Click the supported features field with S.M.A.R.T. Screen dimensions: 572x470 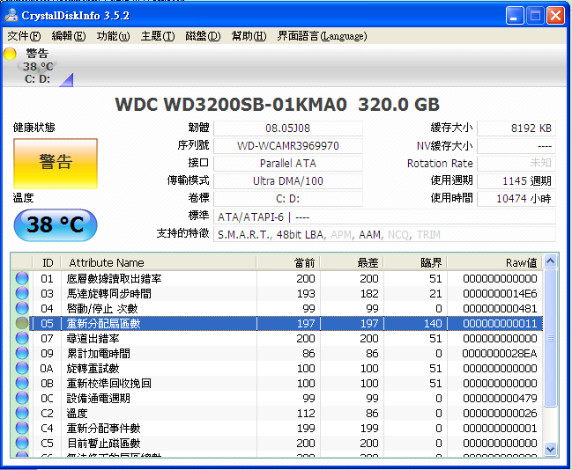coord(384,235)
